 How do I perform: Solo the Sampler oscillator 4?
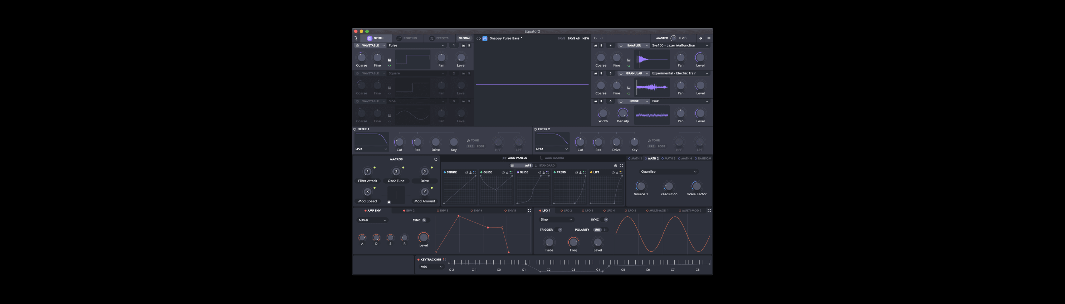pos(601,46)
